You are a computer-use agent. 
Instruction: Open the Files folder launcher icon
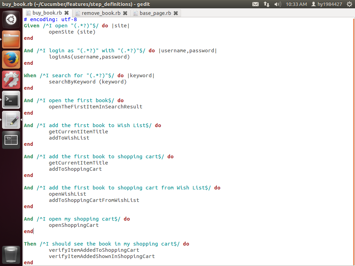pos(11,39)
